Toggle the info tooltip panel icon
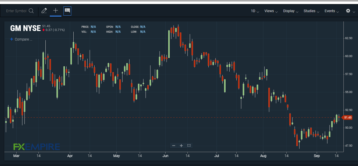The image size is (358, 166). (67, 11)
